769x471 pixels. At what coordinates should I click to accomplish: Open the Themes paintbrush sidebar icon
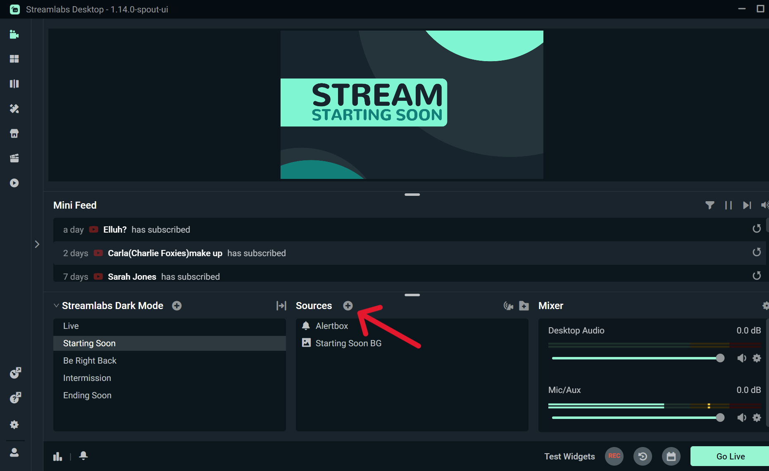click(14, 109)
